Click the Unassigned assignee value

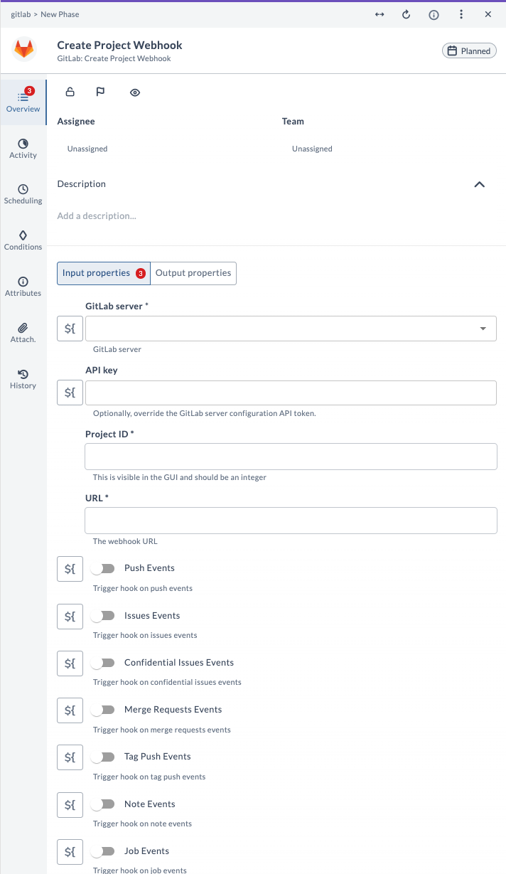tap(87, 149)
